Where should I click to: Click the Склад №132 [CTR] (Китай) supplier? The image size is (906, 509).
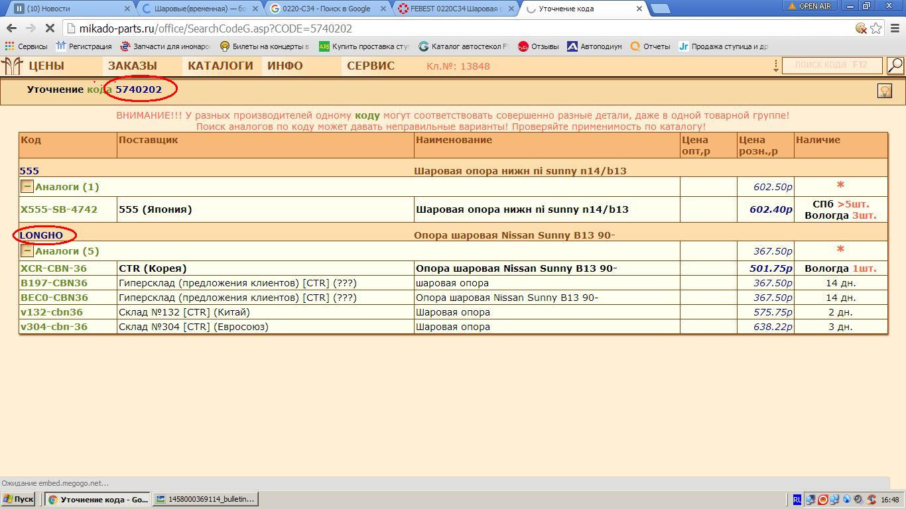click(184, 312)
